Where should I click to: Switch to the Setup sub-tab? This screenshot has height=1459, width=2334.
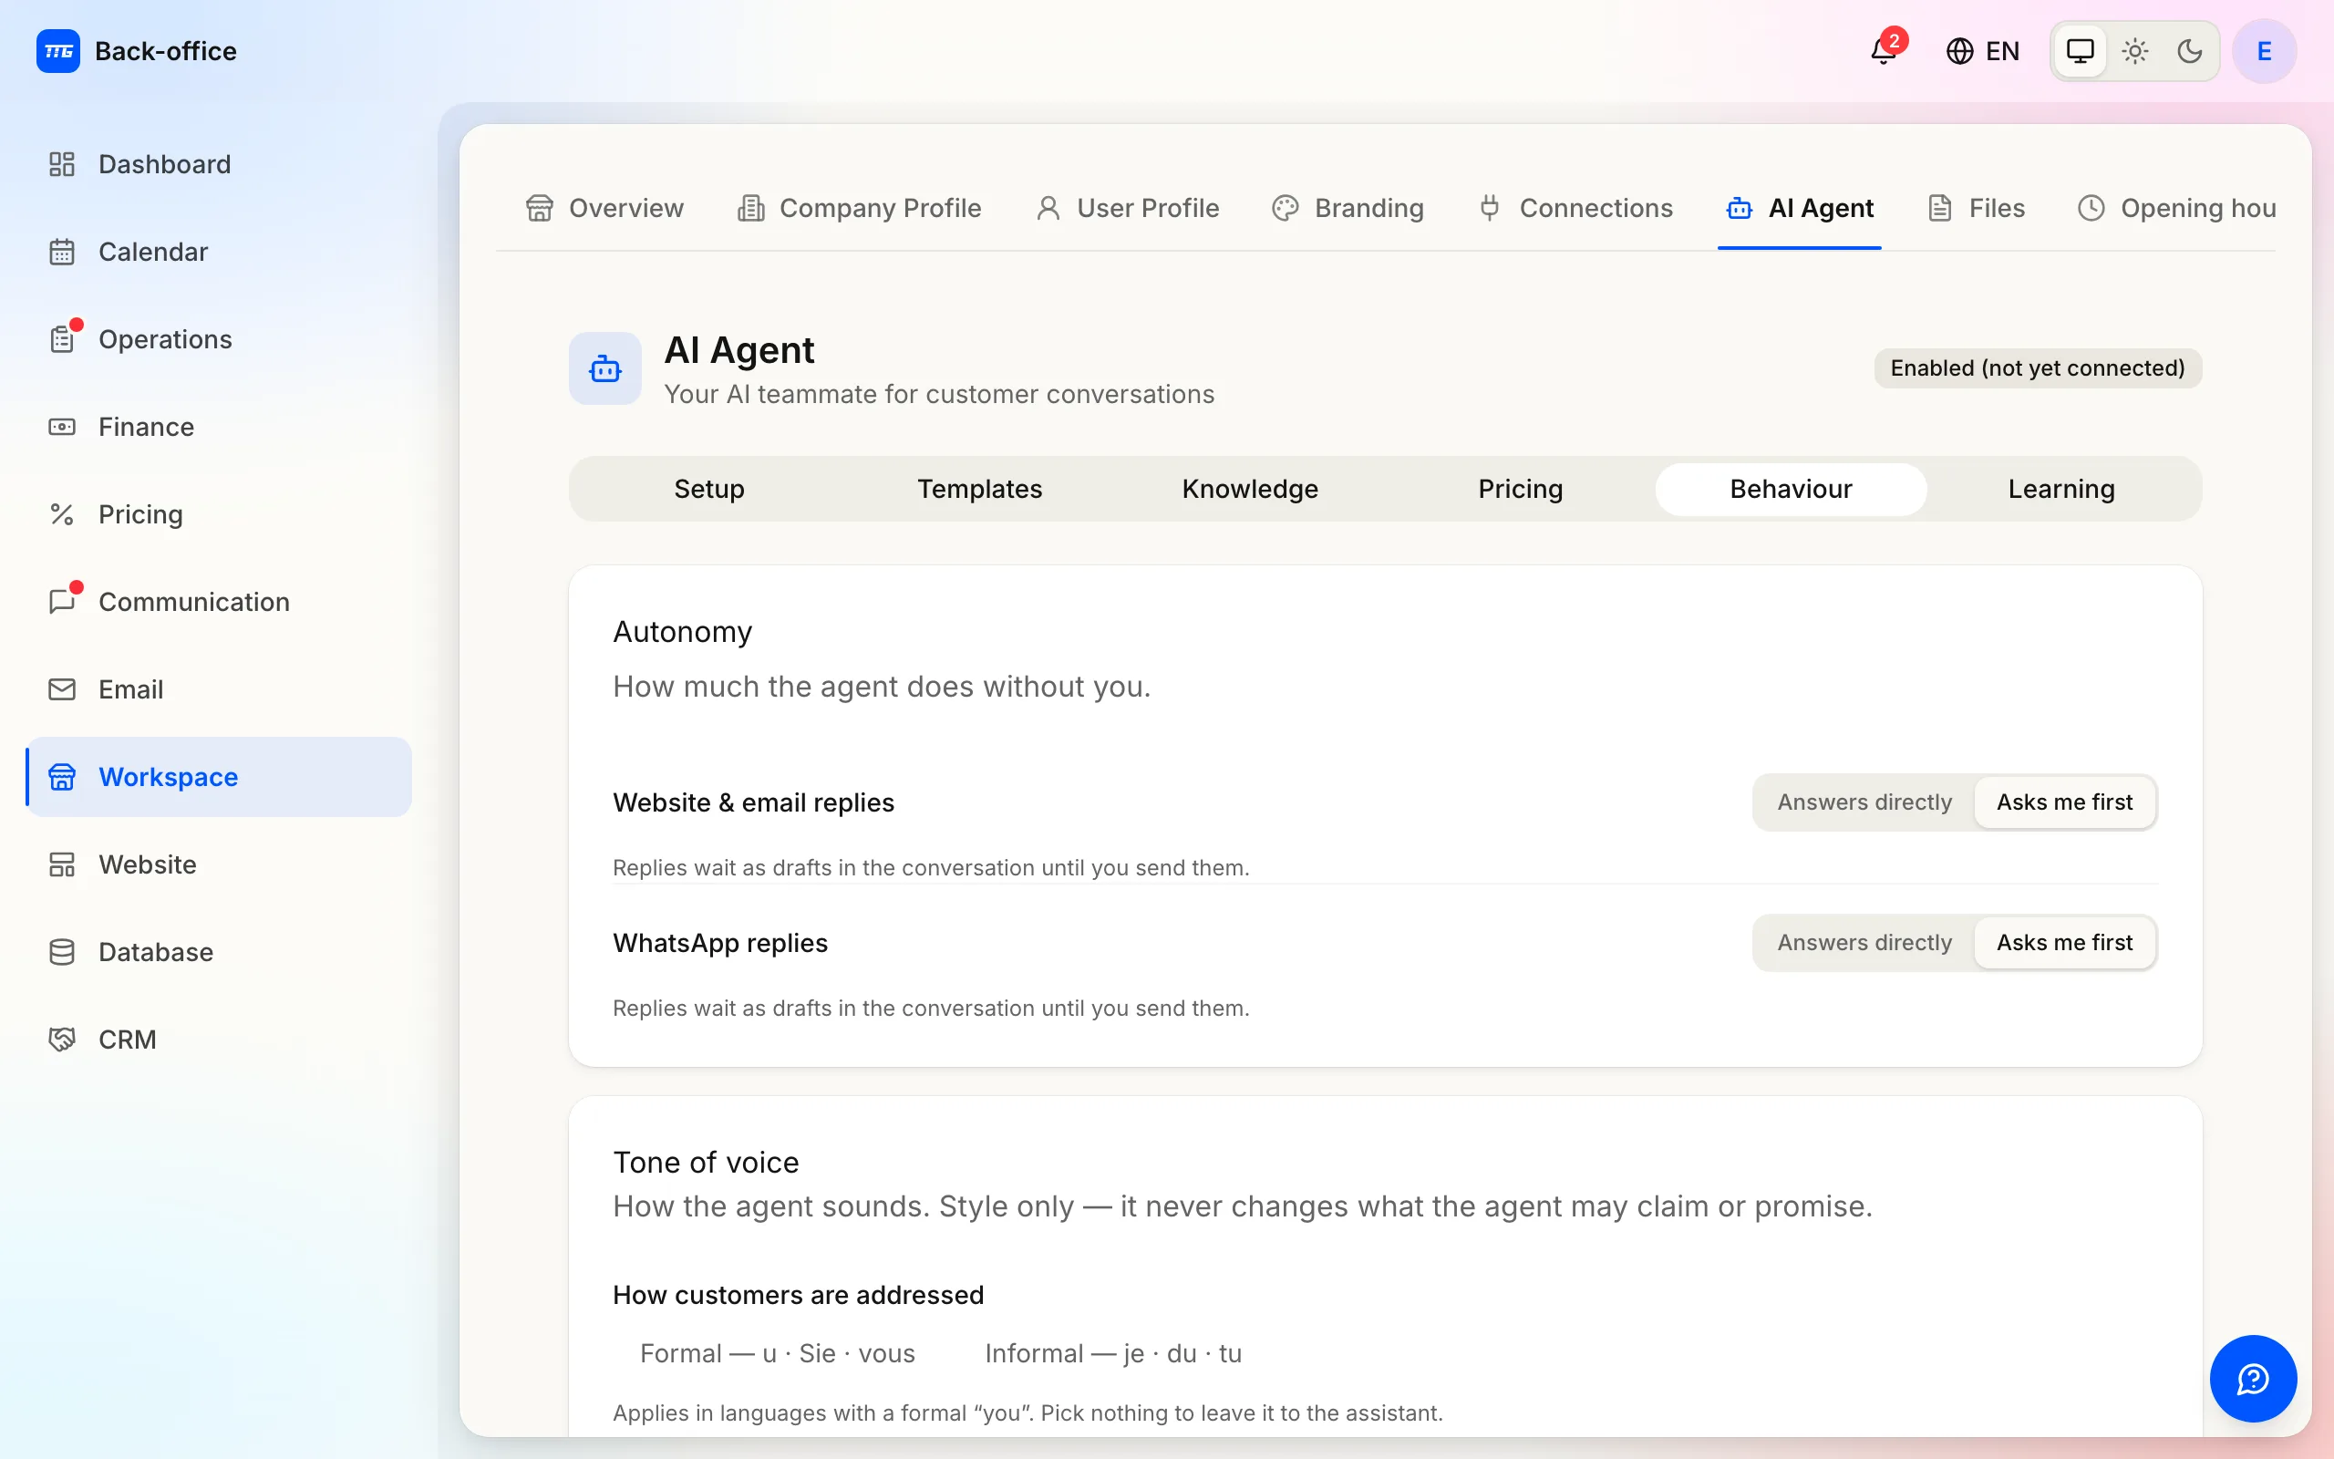pyautogui.click(x=709, y=490)
